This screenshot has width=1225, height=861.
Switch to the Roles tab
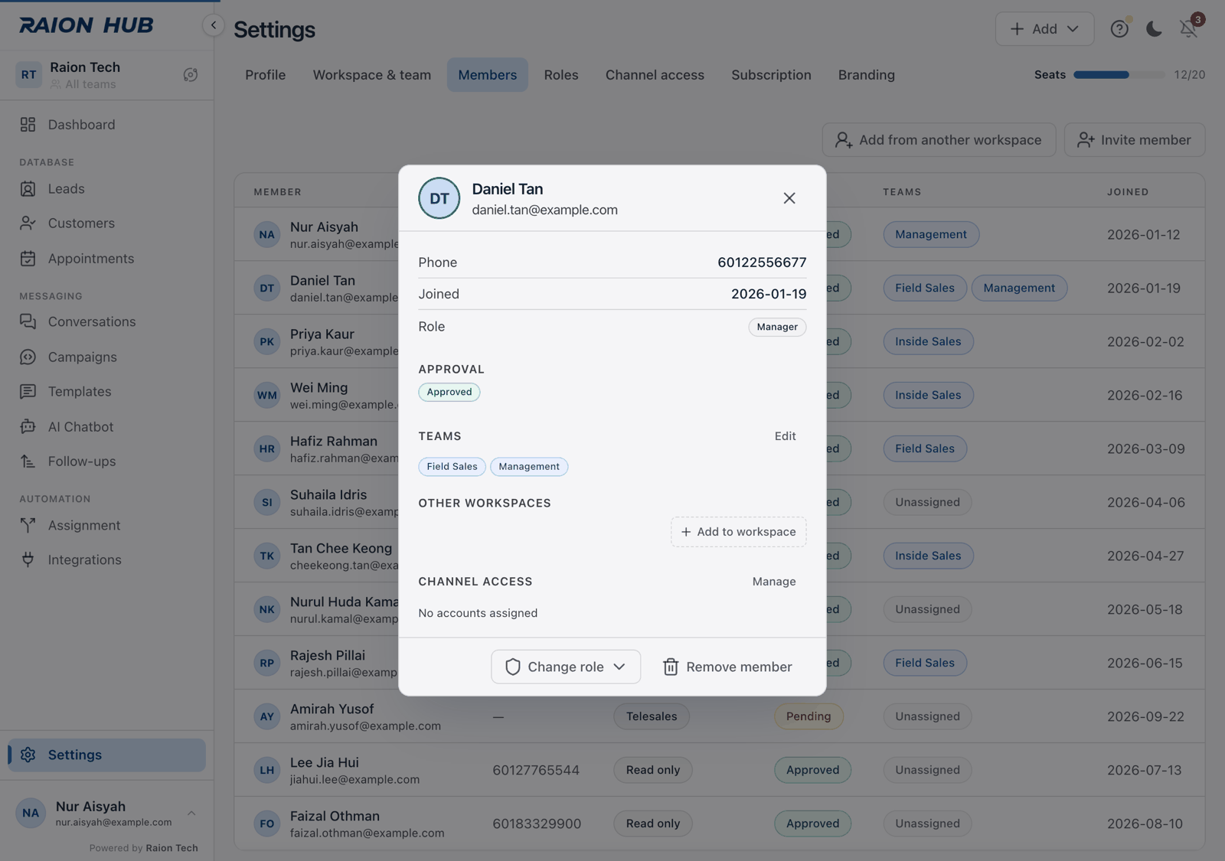[x=561, y=75]
